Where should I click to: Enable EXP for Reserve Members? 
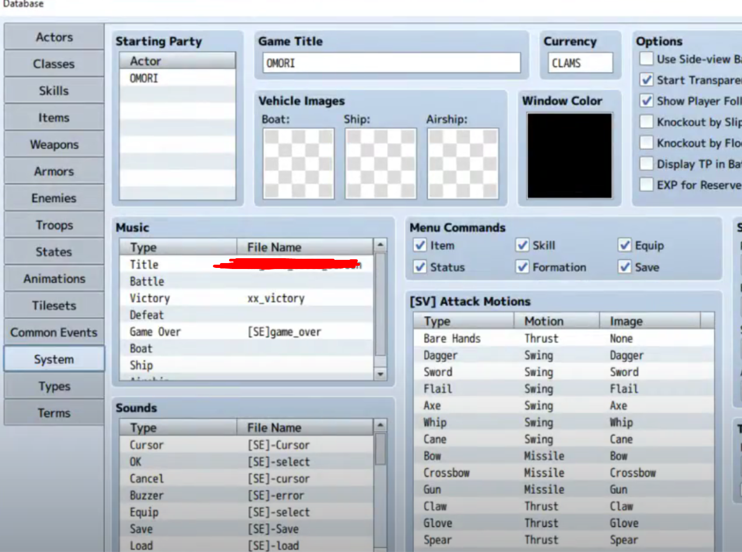point(647,185)
